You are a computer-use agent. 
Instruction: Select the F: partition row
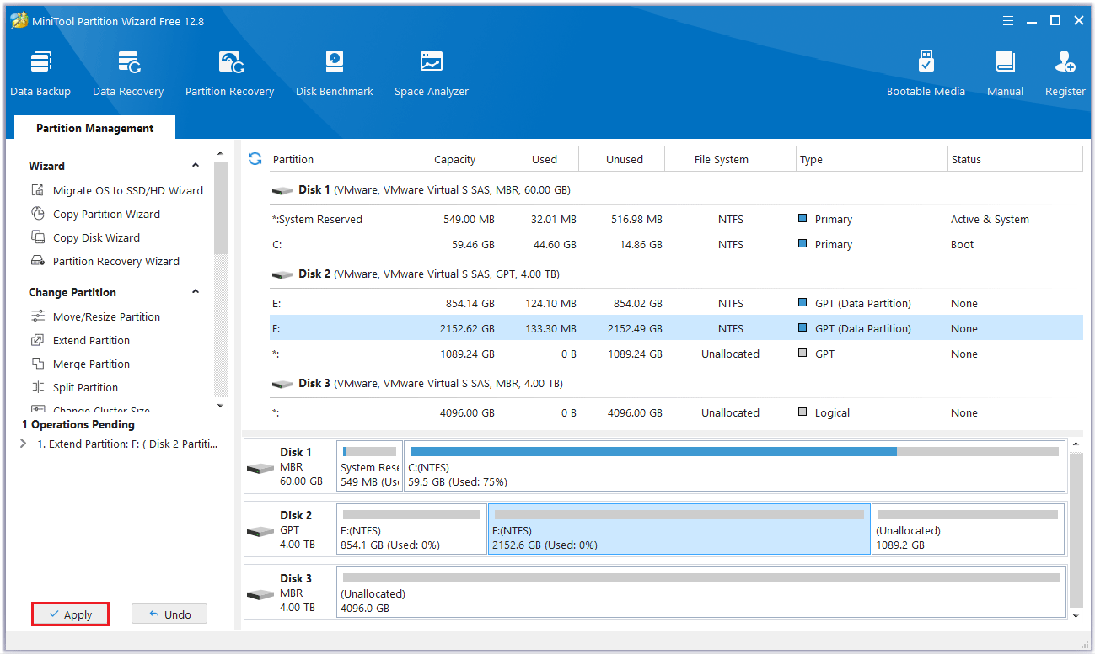pyautogui.click(x=676, y=329)
